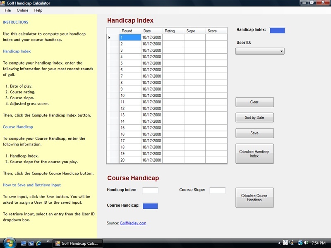Open the volume control in the system tray

(x=305, y=243)
